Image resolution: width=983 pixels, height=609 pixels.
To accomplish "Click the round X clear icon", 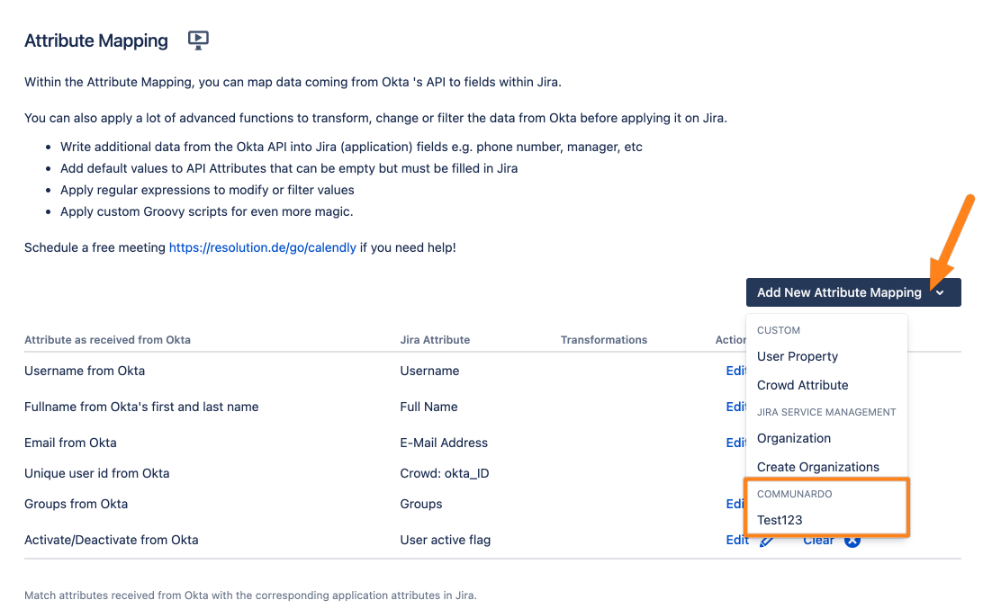I will (x=852, y=541).
